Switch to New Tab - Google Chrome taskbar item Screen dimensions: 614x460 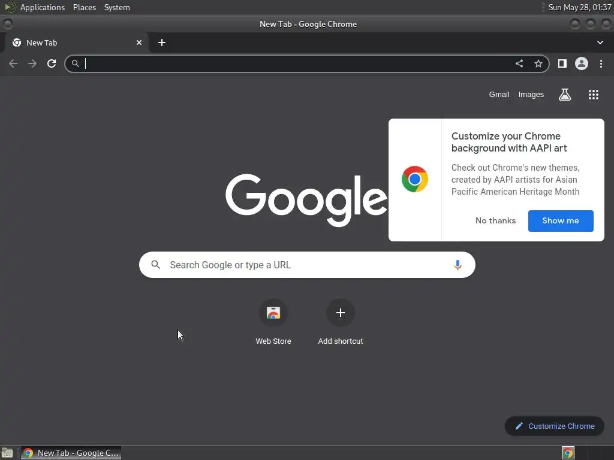tap(71, 453)
